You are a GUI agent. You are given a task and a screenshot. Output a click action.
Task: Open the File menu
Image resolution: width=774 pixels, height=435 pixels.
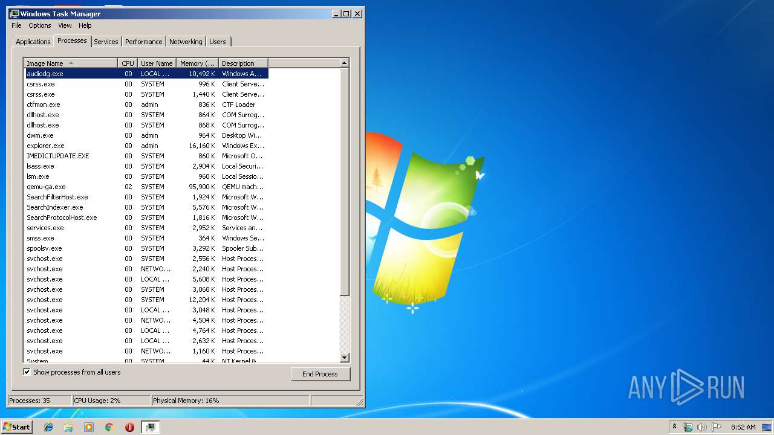pos(16,25)
